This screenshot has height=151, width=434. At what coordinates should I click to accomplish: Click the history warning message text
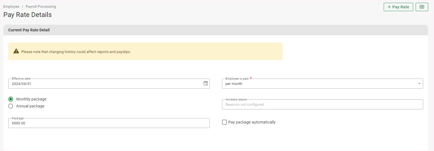[x=76, y=52]
